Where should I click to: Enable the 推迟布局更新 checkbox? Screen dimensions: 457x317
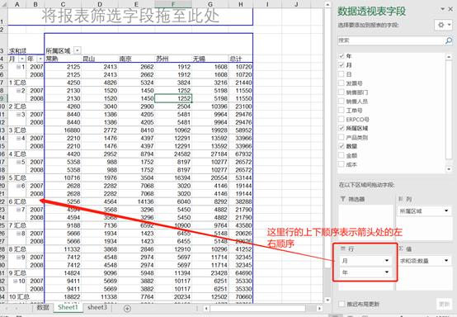[342, 304]
